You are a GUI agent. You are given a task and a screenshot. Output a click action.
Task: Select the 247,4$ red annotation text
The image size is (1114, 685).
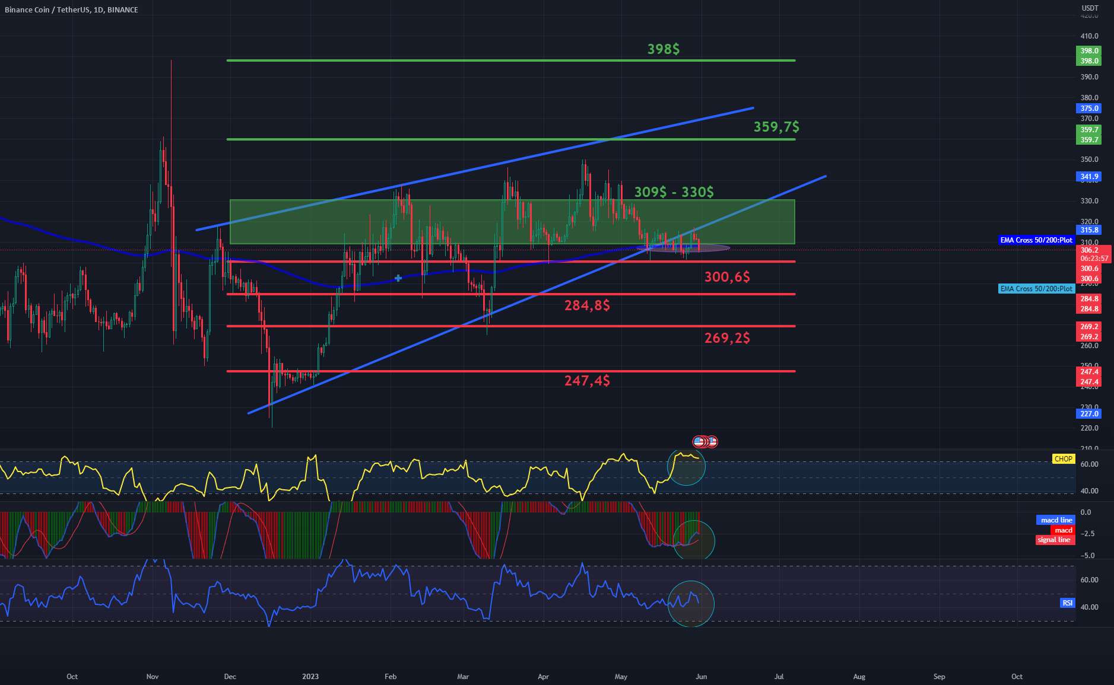pos(587,380)
